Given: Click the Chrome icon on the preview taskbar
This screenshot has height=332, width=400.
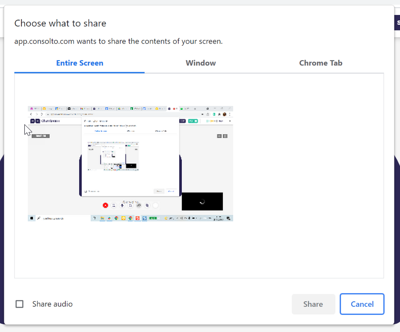Looking at the screenshot, I should (116, 218).
